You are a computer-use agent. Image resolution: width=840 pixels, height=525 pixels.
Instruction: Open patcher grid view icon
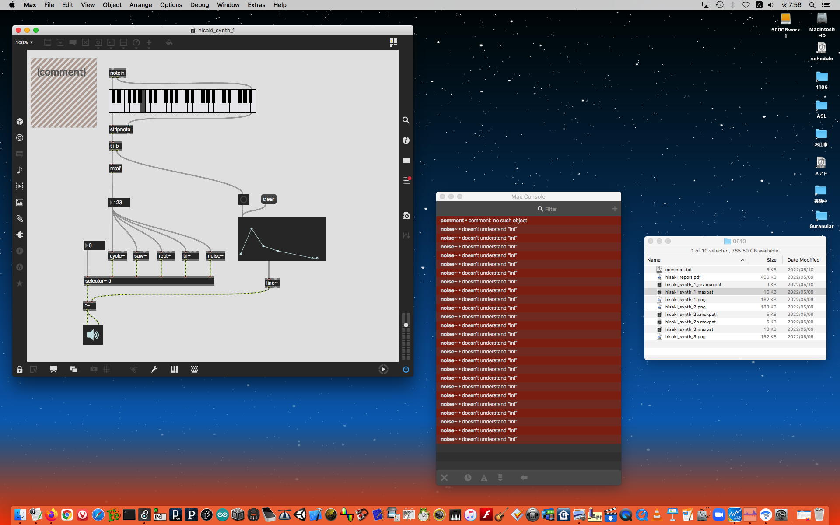click(x=392, y=42)
